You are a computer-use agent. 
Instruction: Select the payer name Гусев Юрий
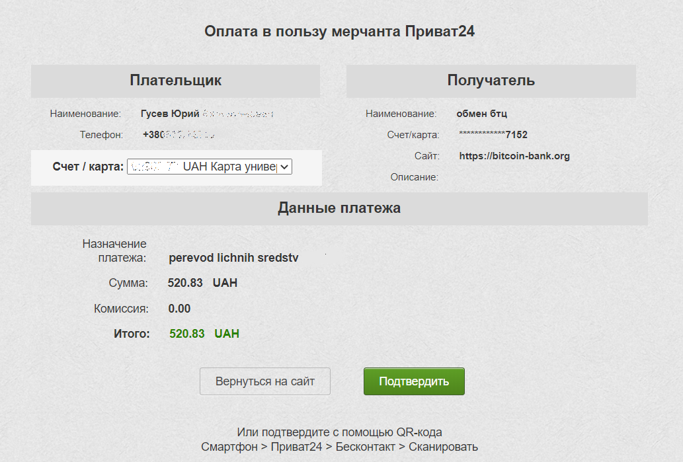(x=170, y=114)
